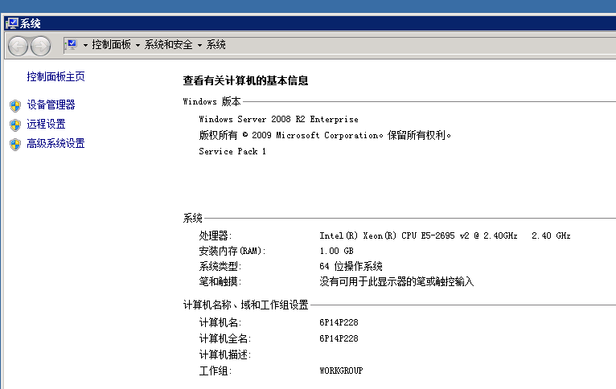Click the Microsoft Corporation copyright line
Screen dimensions: 616x389
[325, 135]
